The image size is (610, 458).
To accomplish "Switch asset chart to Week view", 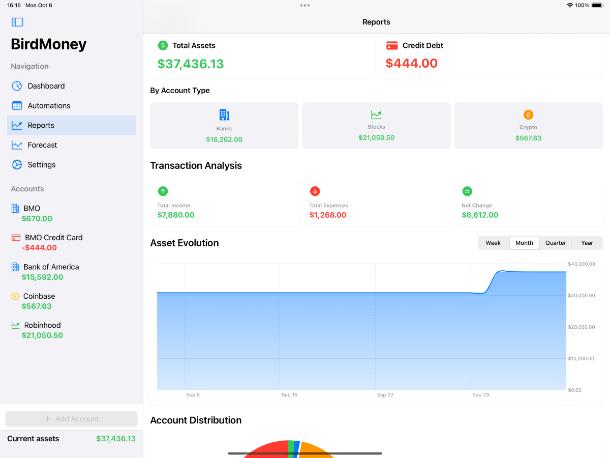I will 493,243.
